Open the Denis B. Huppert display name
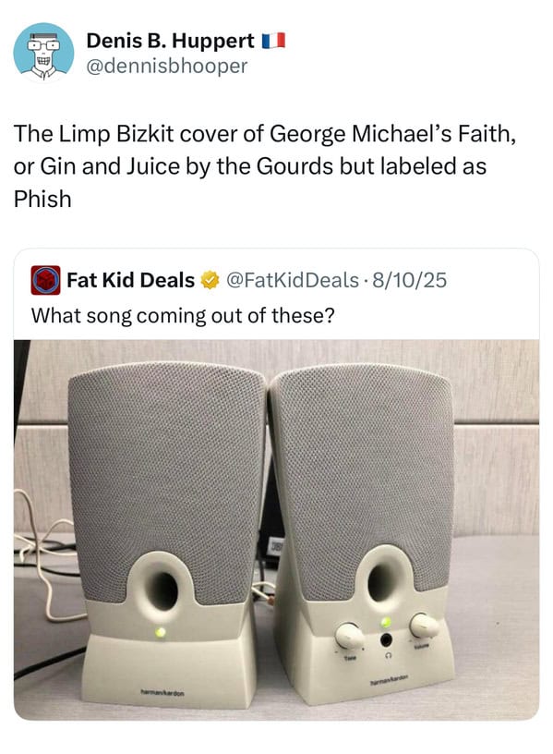This screenshot has width=553, height=754. pos(171,41)
